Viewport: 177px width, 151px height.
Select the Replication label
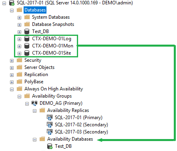tap(36, 75)
